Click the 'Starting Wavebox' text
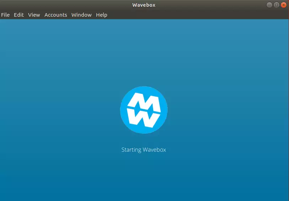The width and height of the screenshot is (289, 201). [x=144, y=150]
